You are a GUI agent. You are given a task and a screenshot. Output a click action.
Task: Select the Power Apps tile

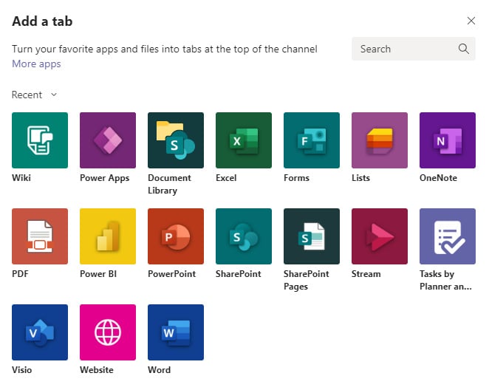point(108,140)
